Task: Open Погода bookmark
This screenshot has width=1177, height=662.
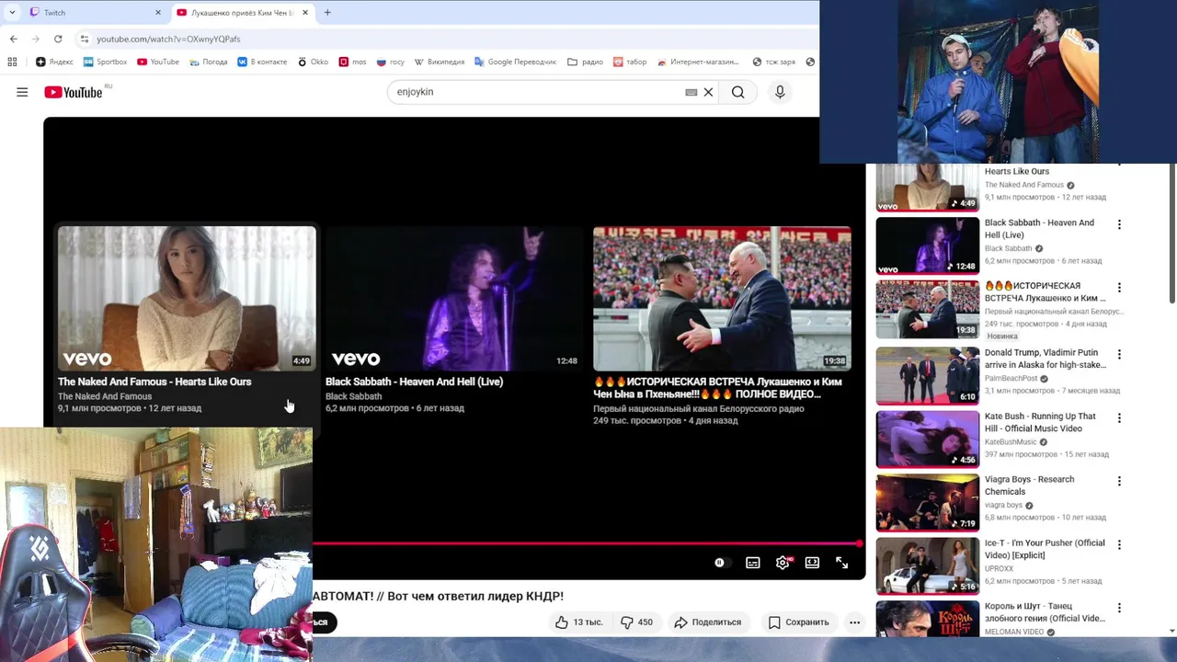Action: pos(208,62)
